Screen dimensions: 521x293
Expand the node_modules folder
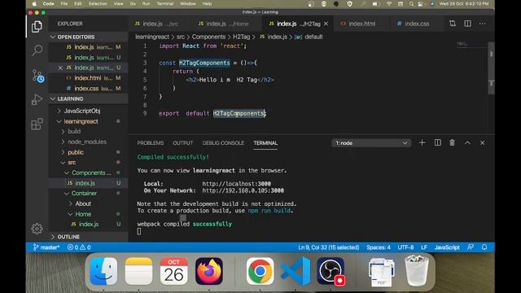click(87, 142)
